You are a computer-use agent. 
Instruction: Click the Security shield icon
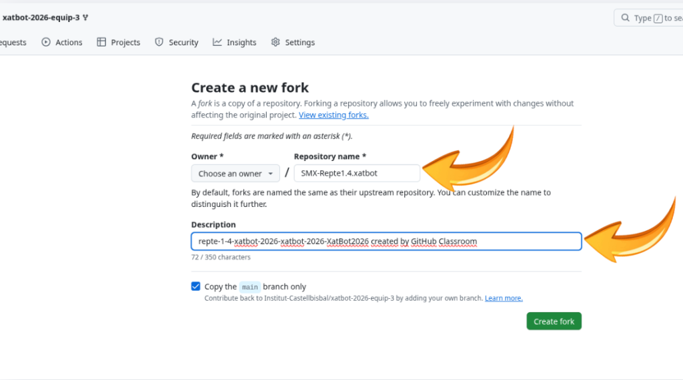point(159,42)
